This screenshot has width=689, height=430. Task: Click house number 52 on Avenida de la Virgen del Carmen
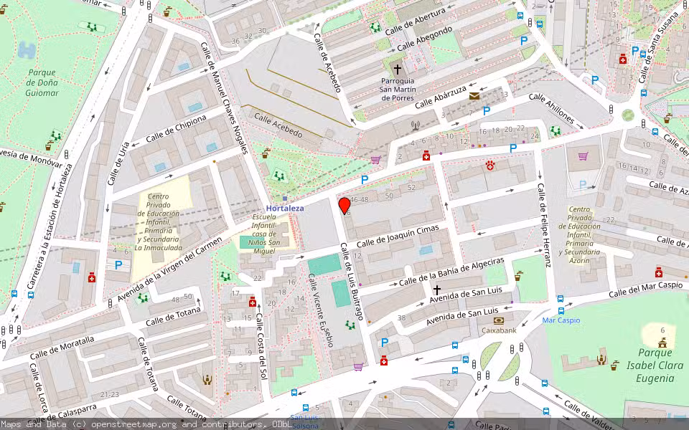(411, 187)
